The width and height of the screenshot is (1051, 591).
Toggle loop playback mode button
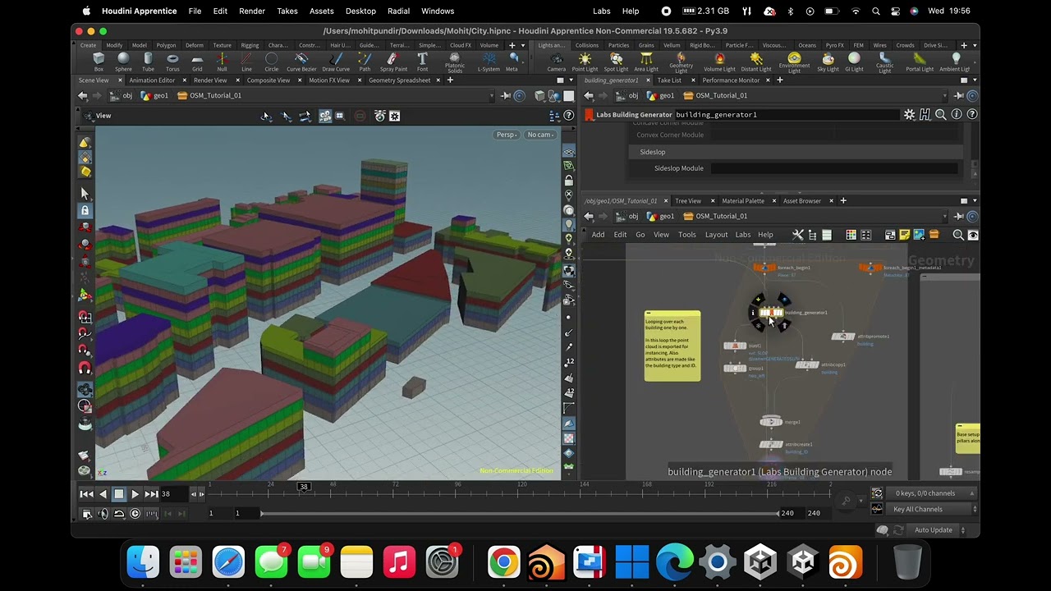pyautogui.click(x=119, y=514)
